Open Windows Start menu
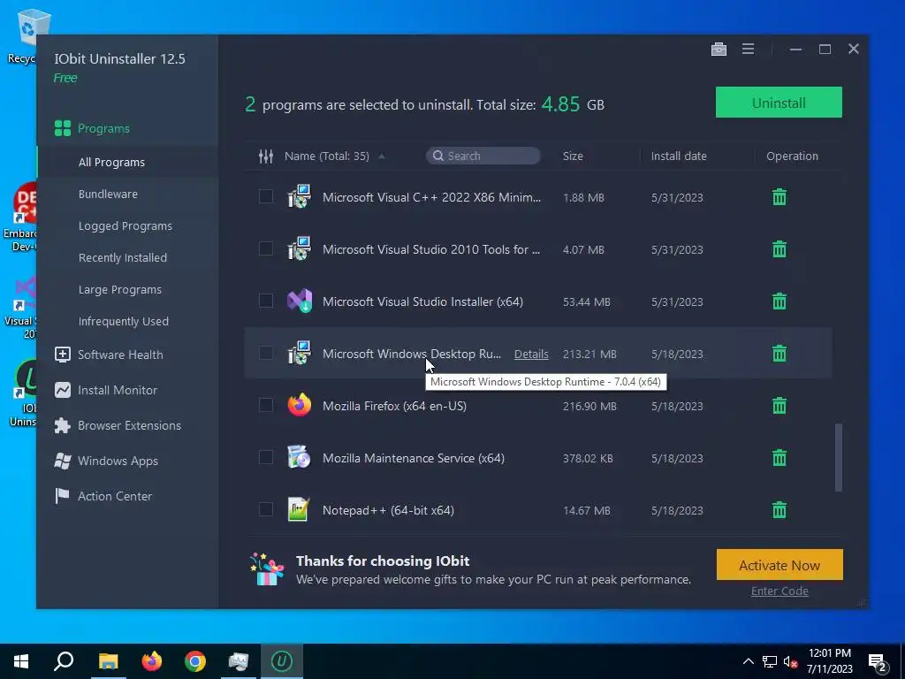This screenshot has height=679, width=905. (21, 661)
